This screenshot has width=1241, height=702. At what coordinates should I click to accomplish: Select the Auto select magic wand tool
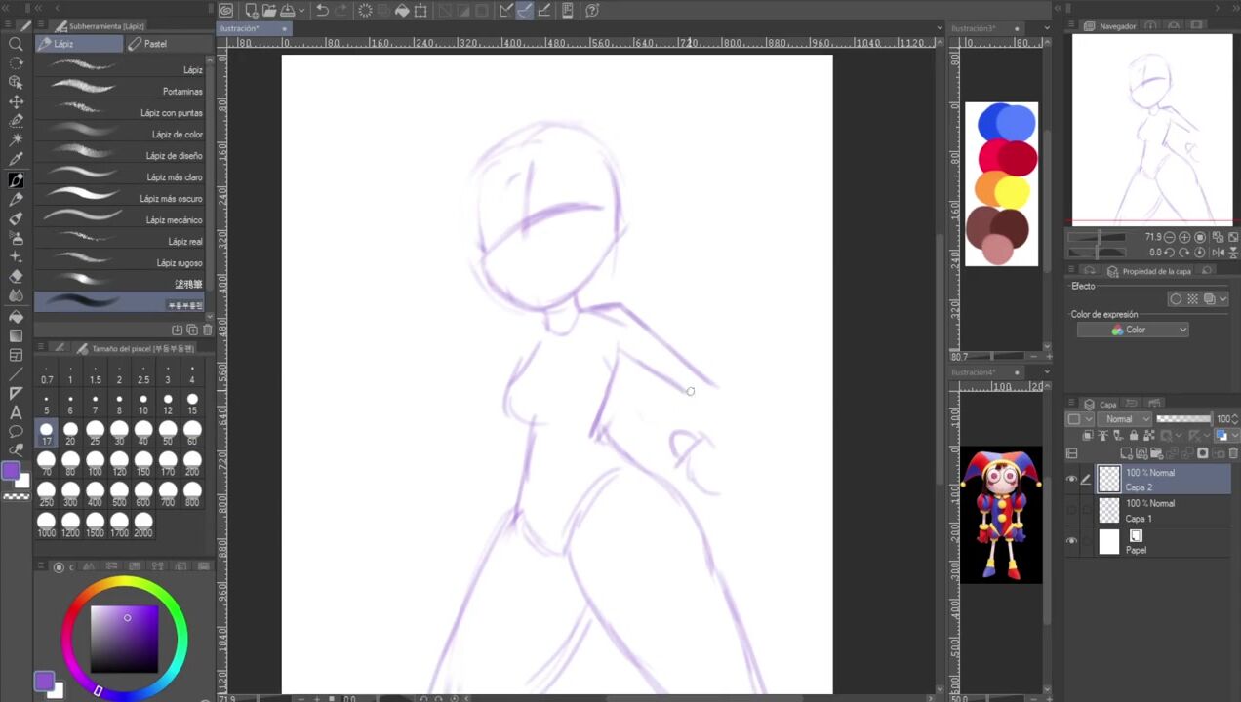coord(16,140)
